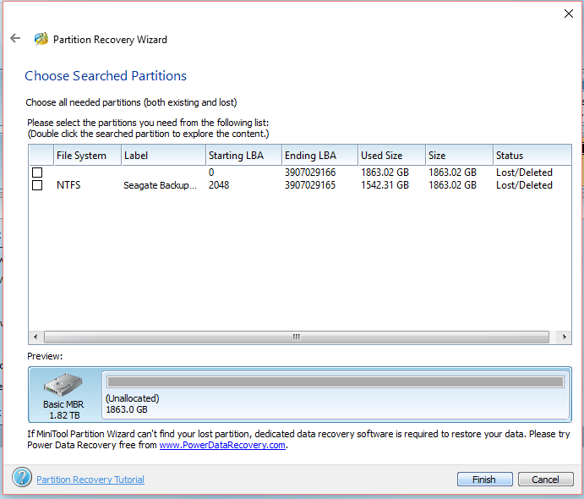Viewport: 584px width, 499px height.
Task: Click the 'NTFS' file system cell
Action: 68,185
